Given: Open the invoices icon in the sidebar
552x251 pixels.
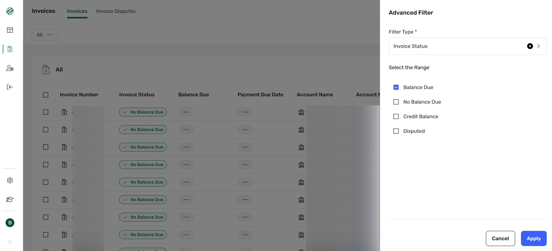Looking at the screenshot, I should coord(10,49).
